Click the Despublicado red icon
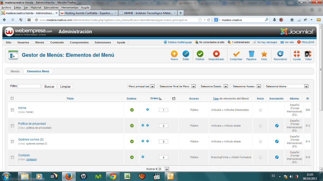Viewport: 323px width, 181px height. [x=216, y=54]
